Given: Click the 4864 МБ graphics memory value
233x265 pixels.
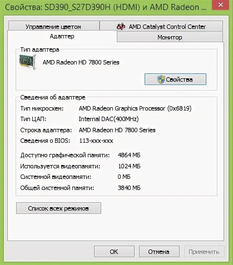Looking at the screenshot, I should pos(129,155).
